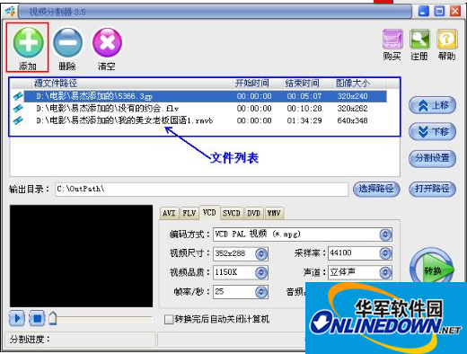Stop the preview video

click(x=37, y=318)
